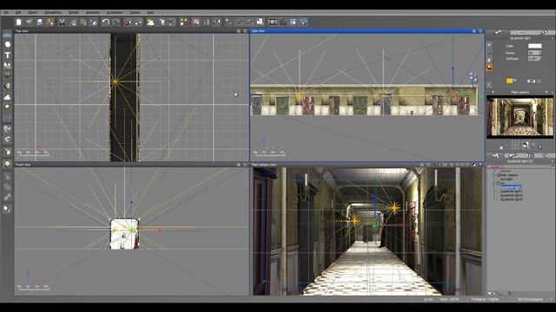
Task: Click the filmstrip timeline icon in toolbar
Action: (x=272, y=22)
